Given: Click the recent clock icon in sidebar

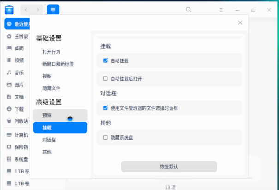Looking at the screenshot, I should pyautogui.click(x=9, y=24).
